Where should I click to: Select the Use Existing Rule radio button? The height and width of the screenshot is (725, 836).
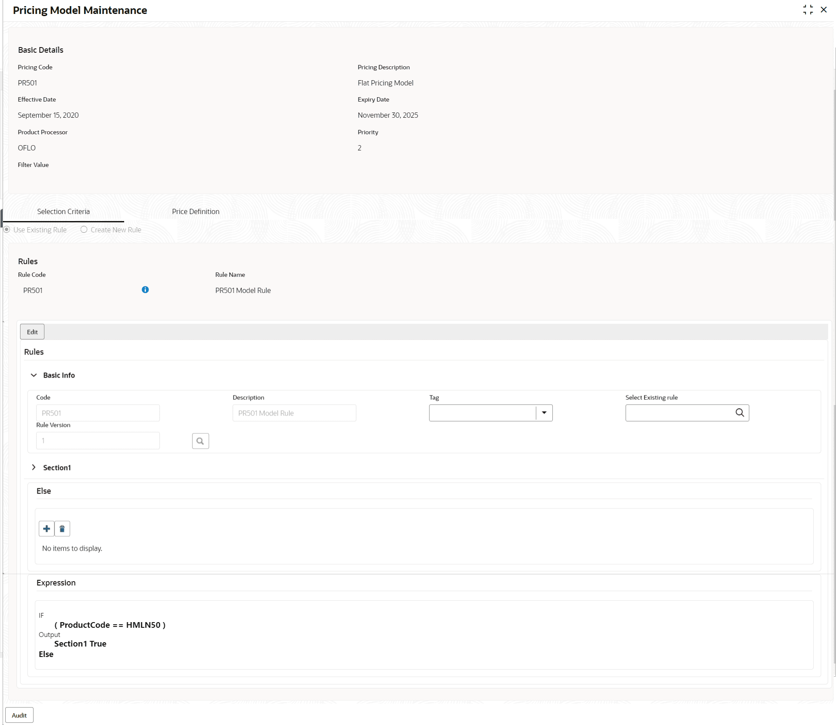coord(7,229)
